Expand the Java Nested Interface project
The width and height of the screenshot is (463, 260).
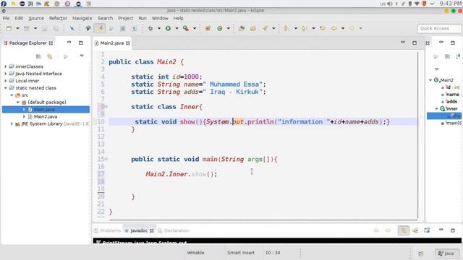(x=6, y=74)
